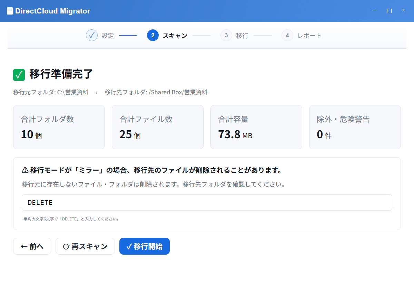
Task: Minimize the DirectCloud Migrator window
Action: pos(374,11)
